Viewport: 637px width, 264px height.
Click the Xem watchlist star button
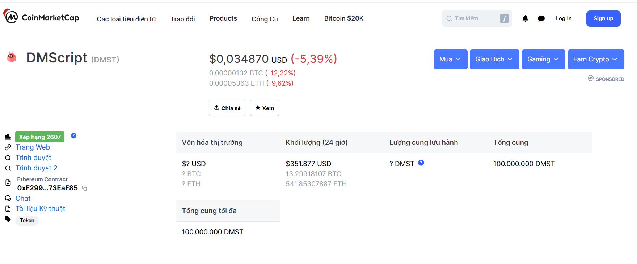[x=265, y=108]
